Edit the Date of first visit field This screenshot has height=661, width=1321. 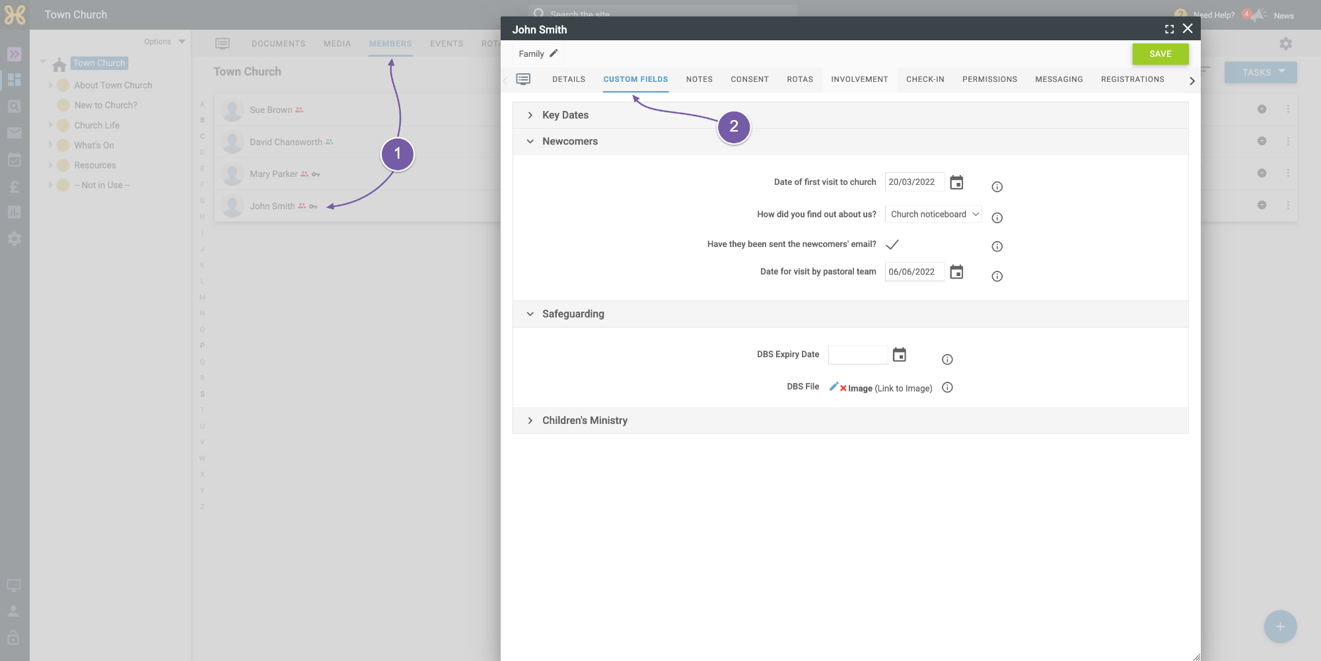point(914,182)
